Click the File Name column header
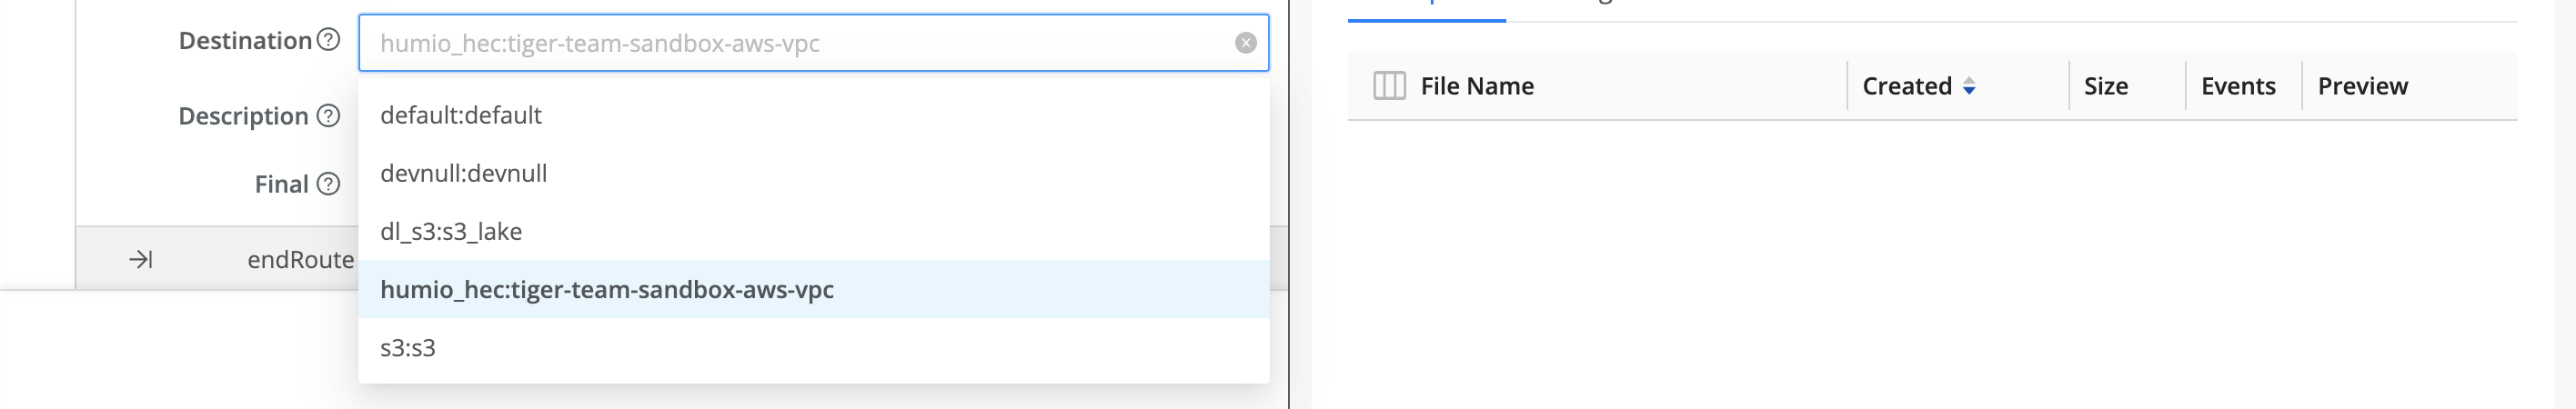This screenshot has width=2576, height=409. pyautogui.click(x=1477, y=86)
